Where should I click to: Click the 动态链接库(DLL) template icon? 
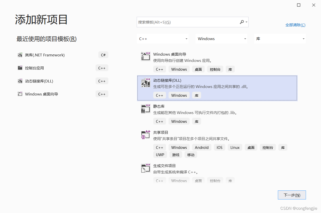coord(145,82)
